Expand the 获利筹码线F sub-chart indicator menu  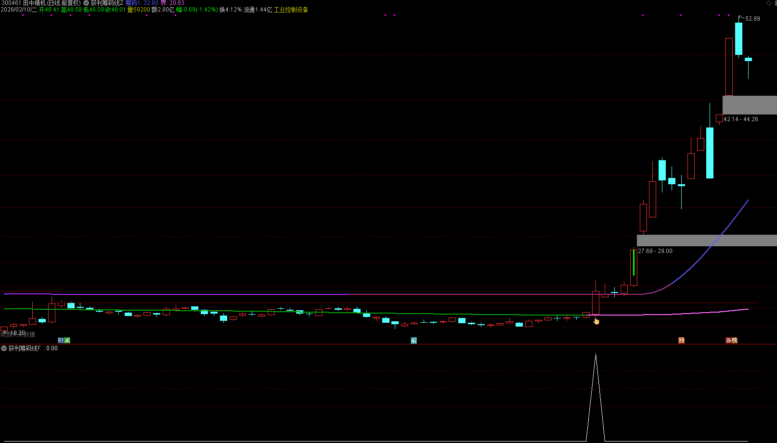4,348
